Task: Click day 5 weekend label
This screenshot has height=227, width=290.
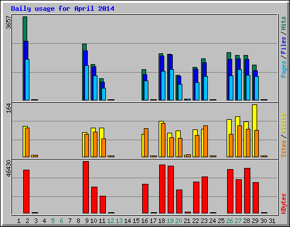Action: (x=53, y=221)
